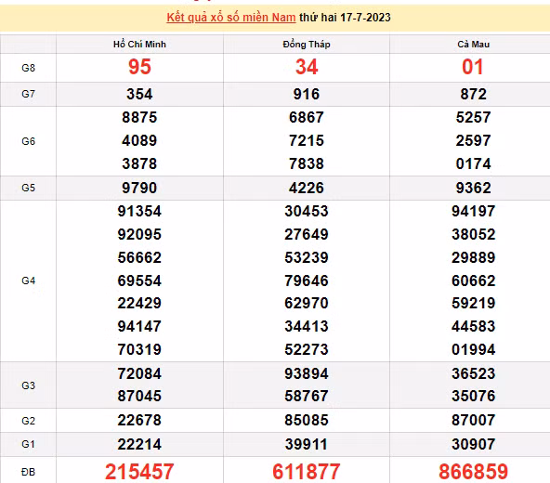Click the special prize 611877
This screenshot has width=550, height=483.
[x=307, y=472]
